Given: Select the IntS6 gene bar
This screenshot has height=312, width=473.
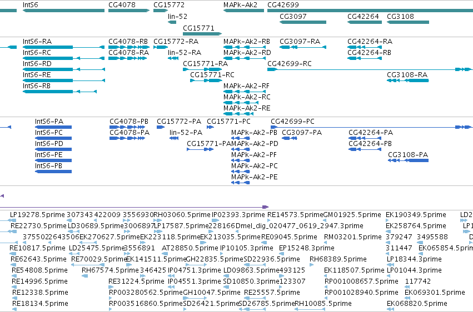Looking at the screenshot, I should [x=63, y=11].
